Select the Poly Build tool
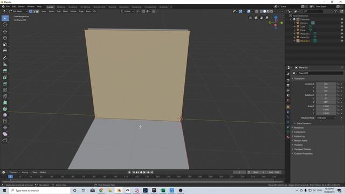Image resolution: width=345 pixels, height=194 pixels. click(5, 102)
